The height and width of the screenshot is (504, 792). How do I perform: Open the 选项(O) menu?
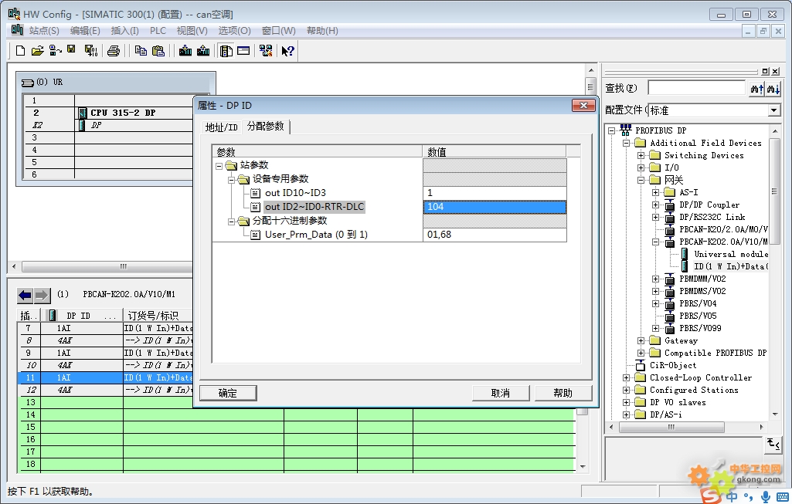pos(234,31)
